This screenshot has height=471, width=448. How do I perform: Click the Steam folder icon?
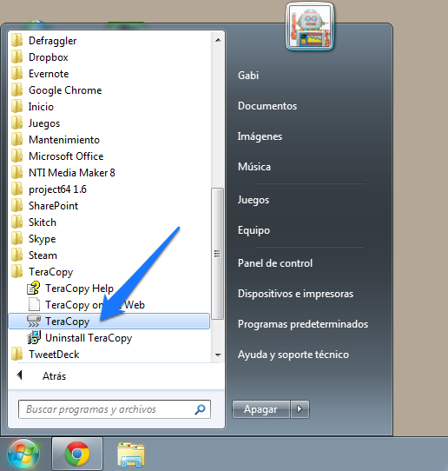click(16, 255)
